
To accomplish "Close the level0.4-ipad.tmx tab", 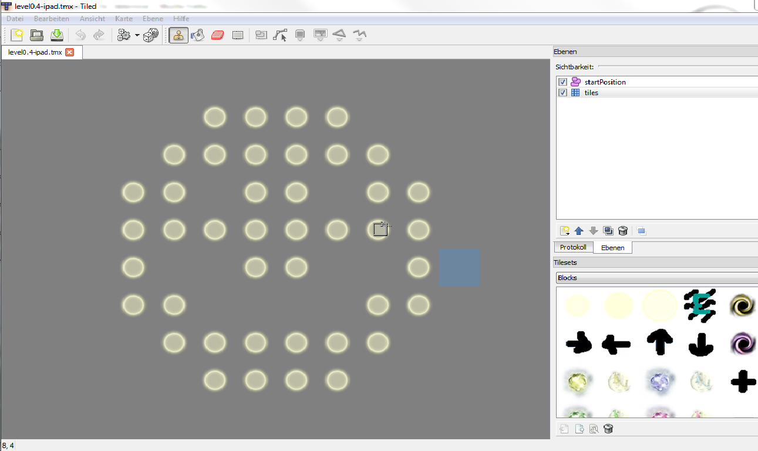I will point(69,52).
